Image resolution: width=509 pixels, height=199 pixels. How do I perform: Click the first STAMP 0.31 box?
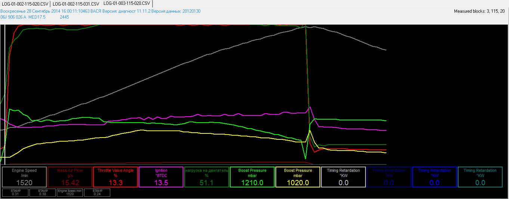coord(15,192)
